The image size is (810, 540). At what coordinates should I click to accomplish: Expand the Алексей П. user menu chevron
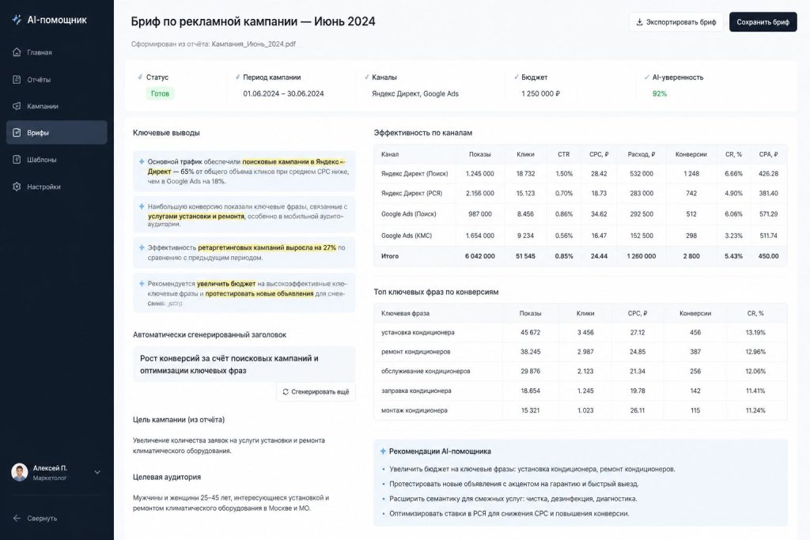click(97, 472)
